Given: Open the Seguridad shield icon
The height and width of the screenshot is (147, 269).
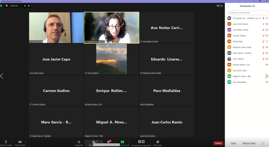Looking at the screenshot, I should pyautogui.click(x=79, y=142).
